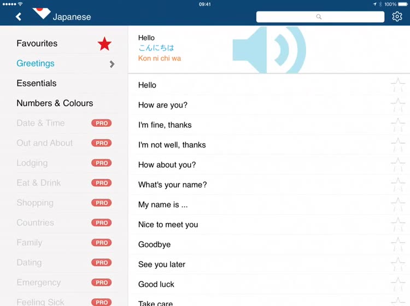Favourite 'My name is ...' with star

click(x=398, y=204)
